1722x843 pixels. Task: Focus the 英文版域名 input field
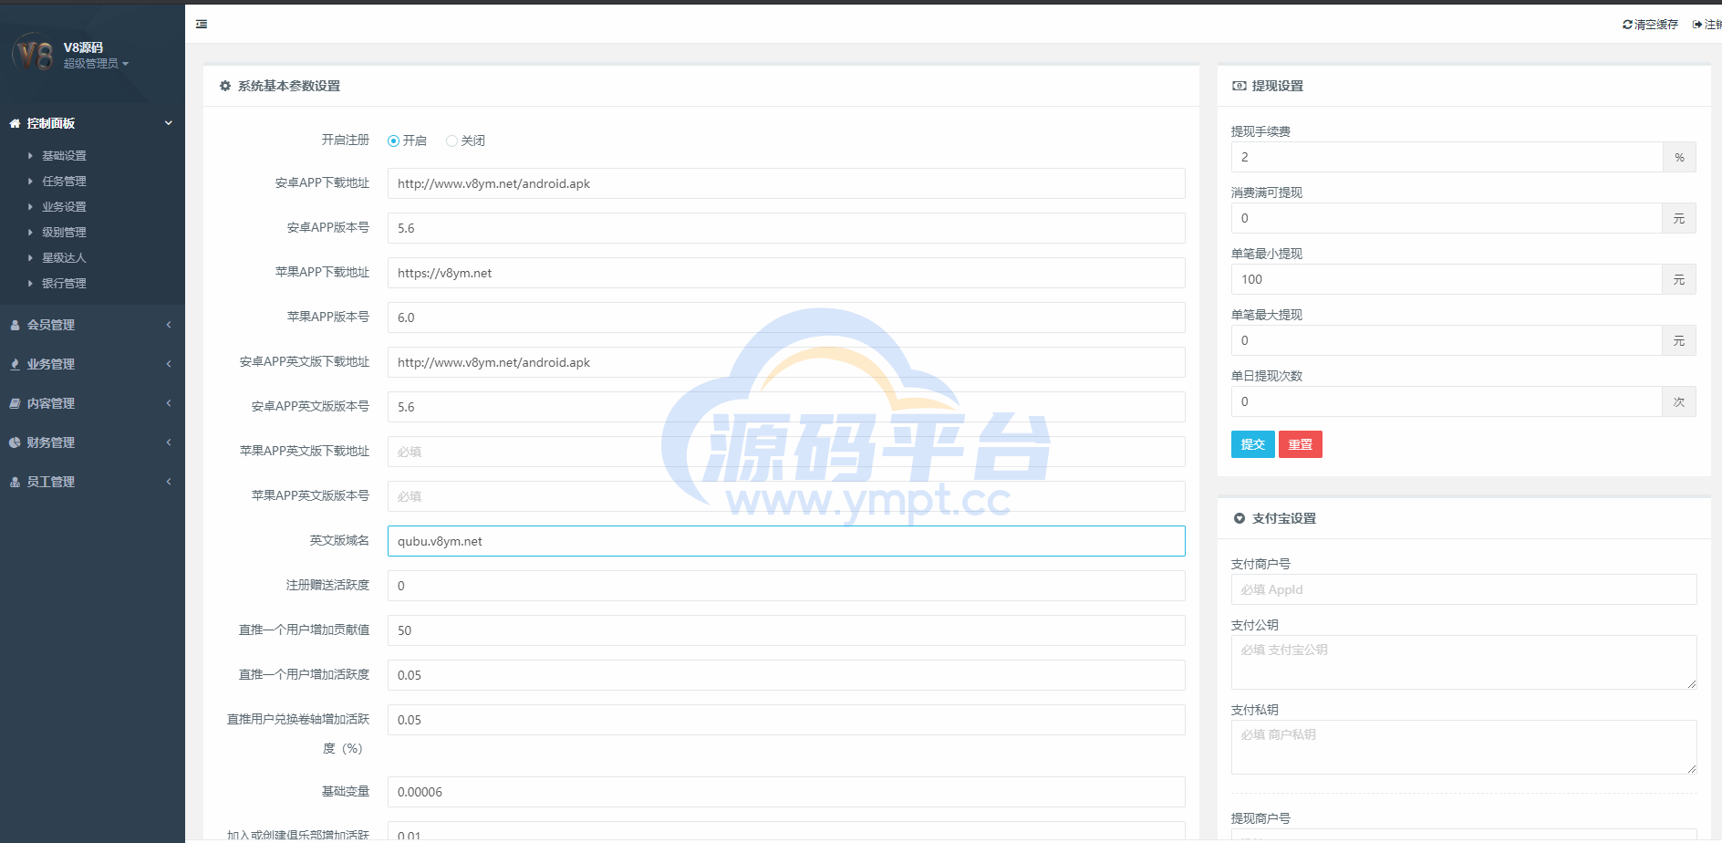(786, 541)
